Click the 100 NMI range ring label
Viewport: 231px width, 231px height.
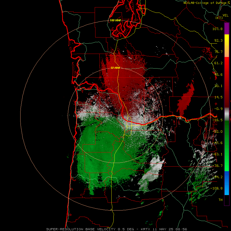pos(115,20)
